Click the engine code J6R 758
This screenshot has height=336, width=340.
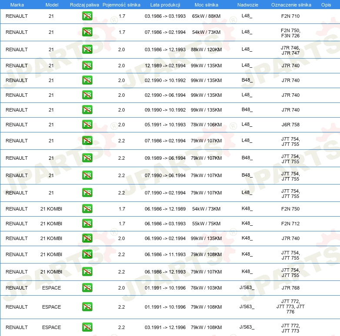(290, 125)
